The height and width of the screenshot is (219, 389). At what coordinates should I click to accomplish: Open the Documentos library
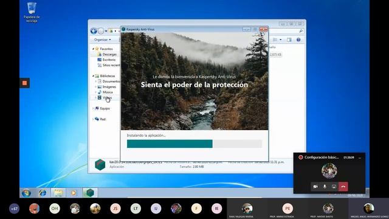pyautogui.click(x=111, y=82)
